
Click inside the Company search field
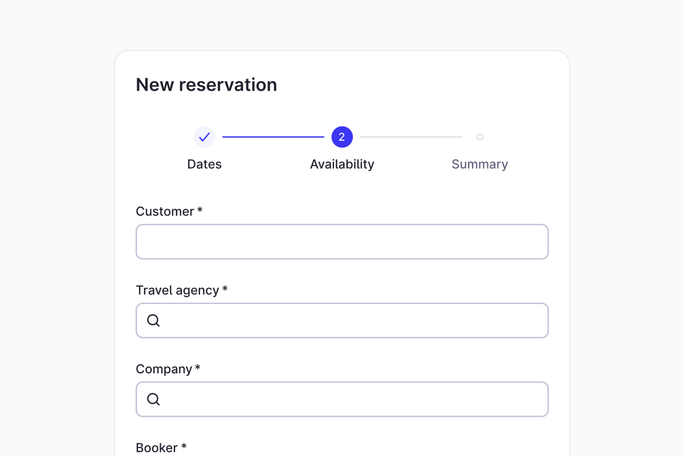point(353,399)
